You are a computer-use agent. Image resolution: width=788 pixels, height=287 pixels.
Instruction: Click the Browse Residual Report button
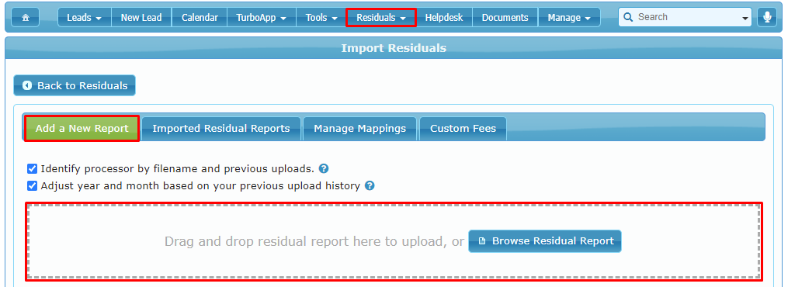(x=545, y=240)
